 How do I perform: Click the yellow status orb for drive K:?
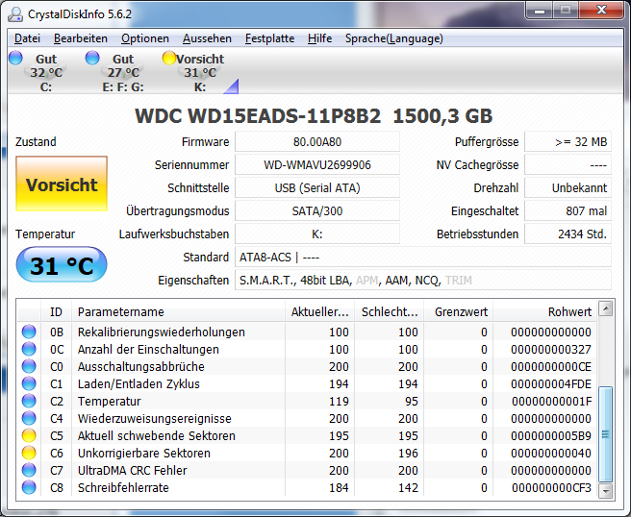(x=169, y=58)
